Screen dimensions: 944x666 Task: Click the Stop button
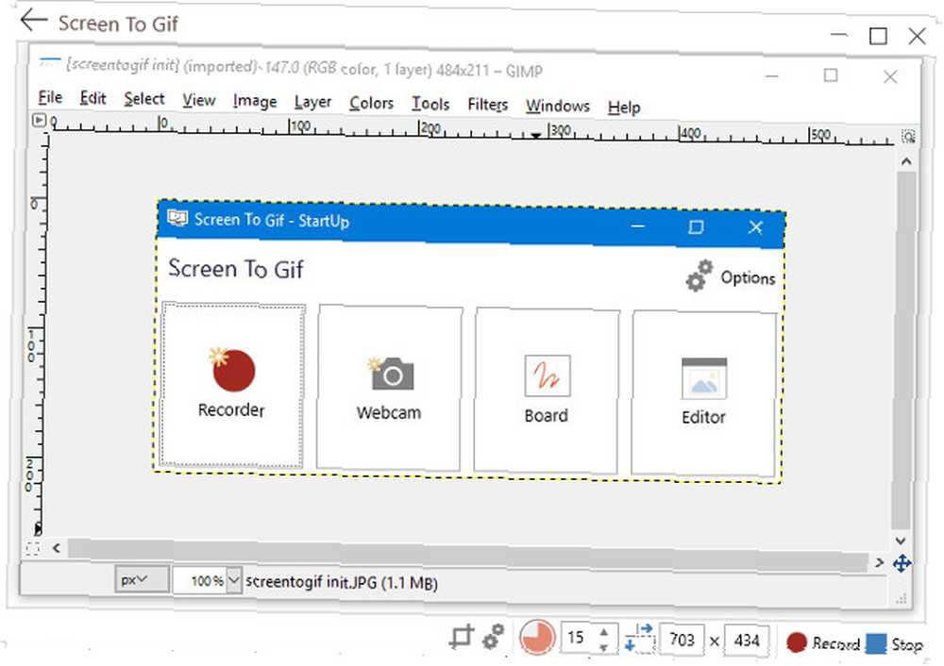click(894, 644)
